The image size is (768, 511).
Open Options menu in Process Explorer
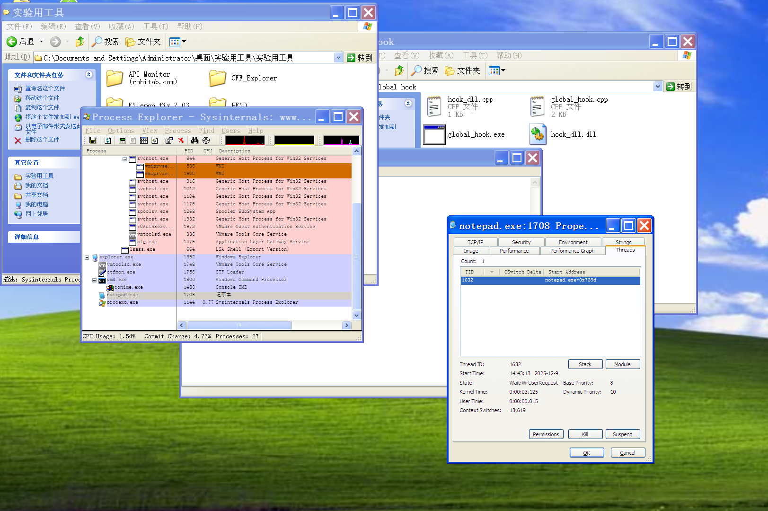click(121, 131)
